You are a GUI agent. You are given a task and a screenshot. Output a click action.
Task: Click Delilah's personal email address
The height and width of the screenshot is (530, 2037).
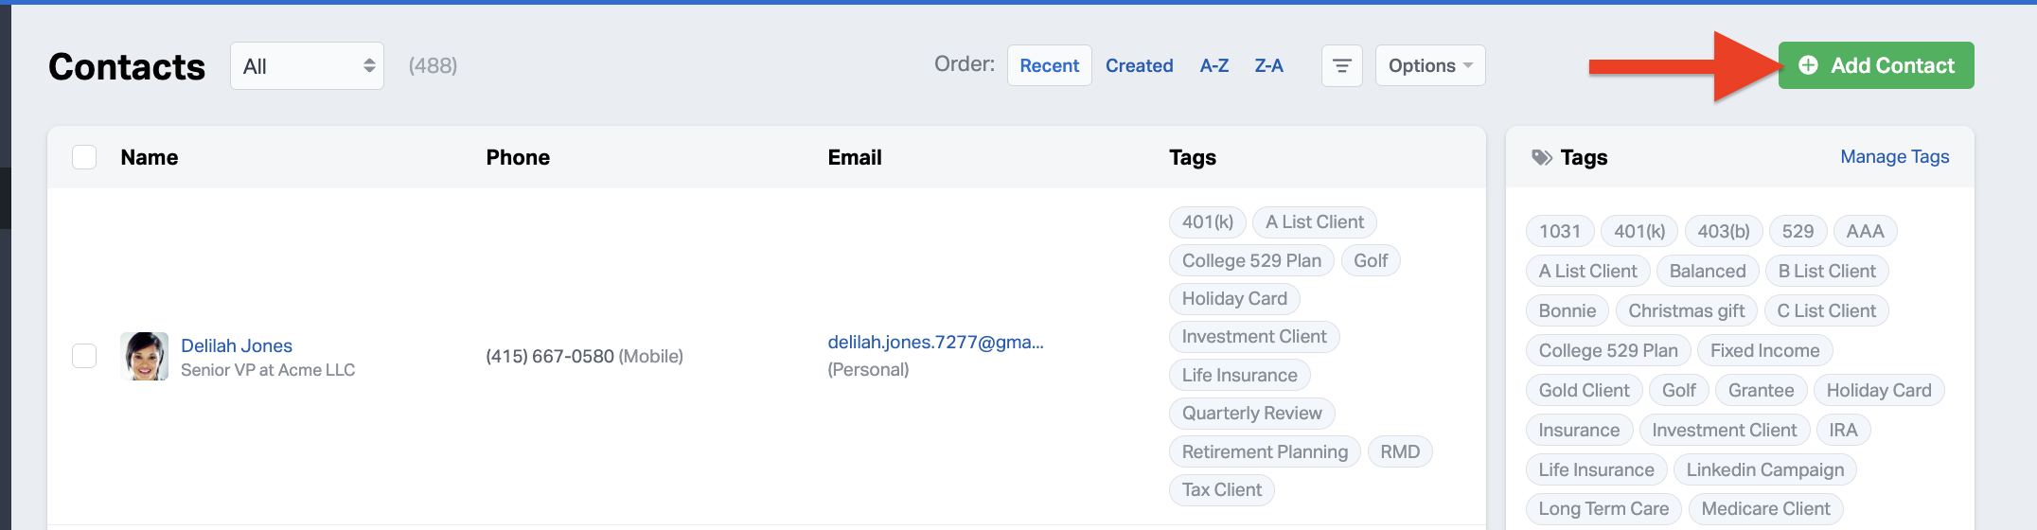coord(935,343)
